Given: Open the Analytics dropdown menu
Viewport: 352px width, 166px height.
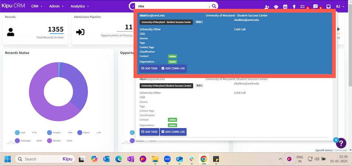Looking at the screenshot, I should click(x=80, y=6).
